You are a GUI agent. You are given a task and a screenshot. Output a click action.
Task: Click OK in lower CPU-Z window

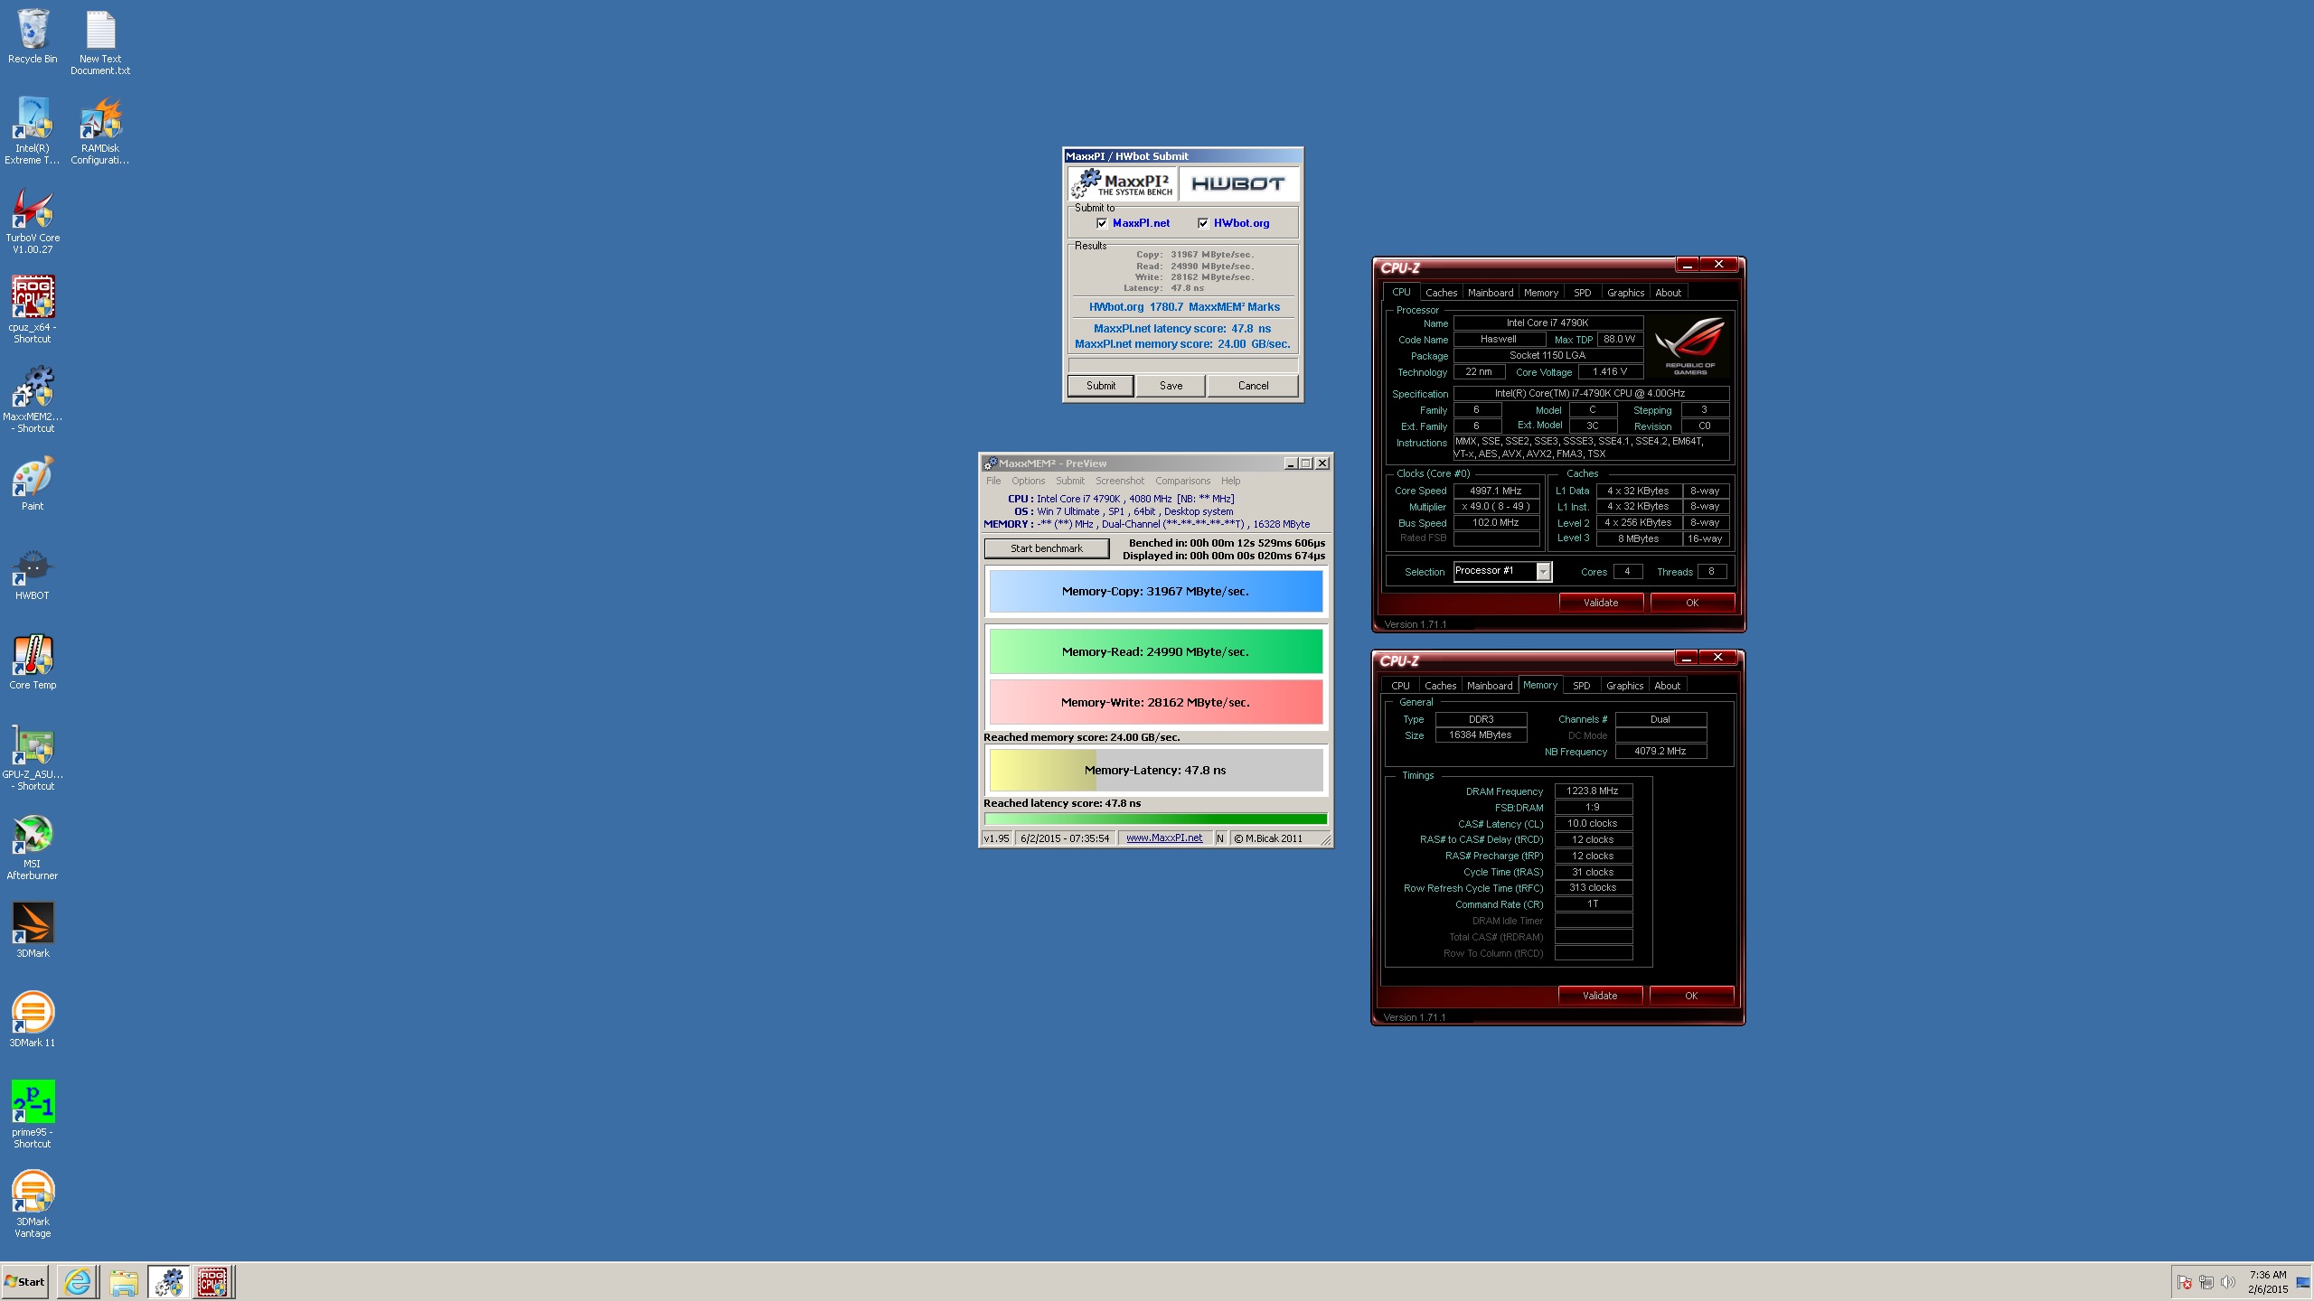(1690, 996)
